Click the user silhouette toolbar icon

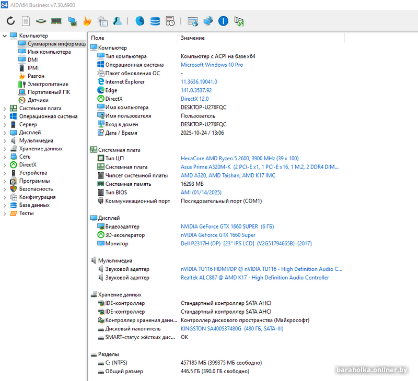(x=118, y=21)
